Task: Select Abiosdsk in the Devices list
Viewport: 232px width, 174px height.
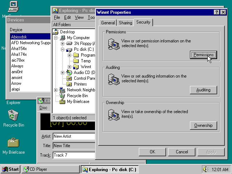Action: point(30,37)
